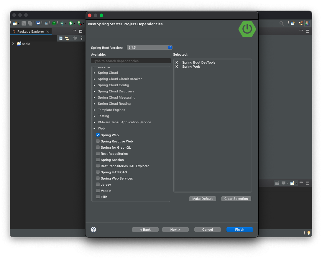Click Display Selected Console icon
322x259 pixels.
click(284, 183)
